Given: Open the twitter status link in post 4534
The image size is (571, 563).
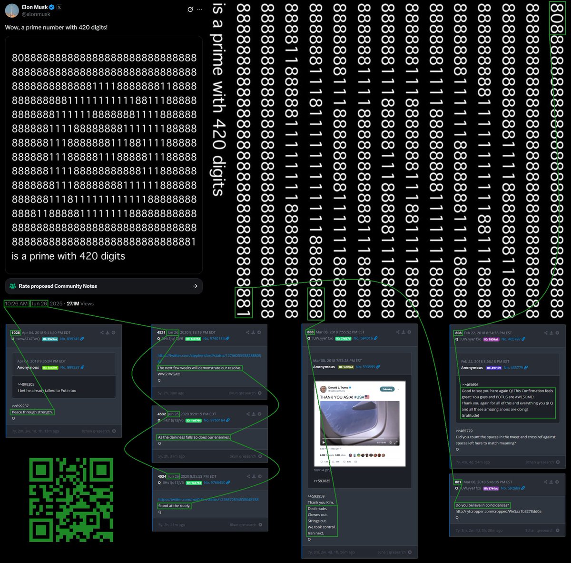Looking at the screenshot, I should click(208, 500).
